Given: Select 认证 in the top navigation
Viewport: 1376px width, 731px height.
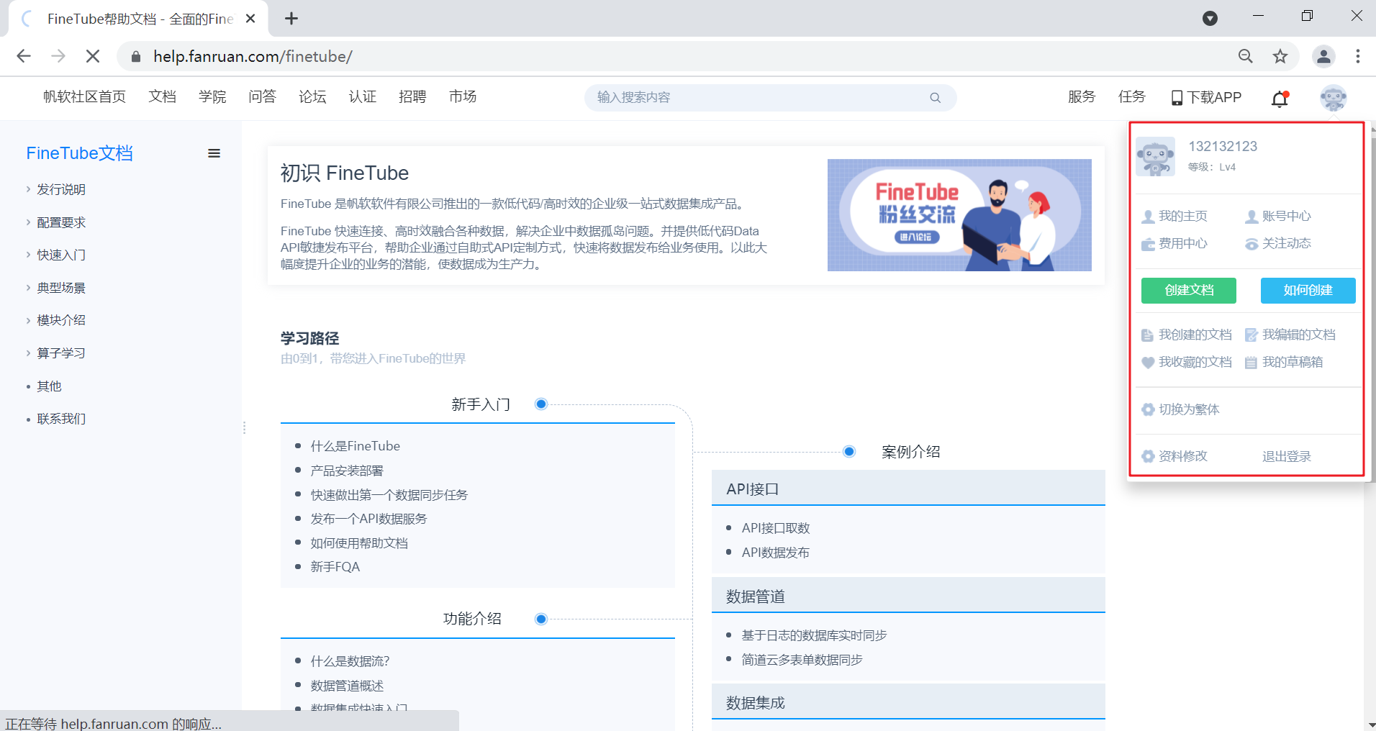Looking at the screenshot, I should (362, 97).
